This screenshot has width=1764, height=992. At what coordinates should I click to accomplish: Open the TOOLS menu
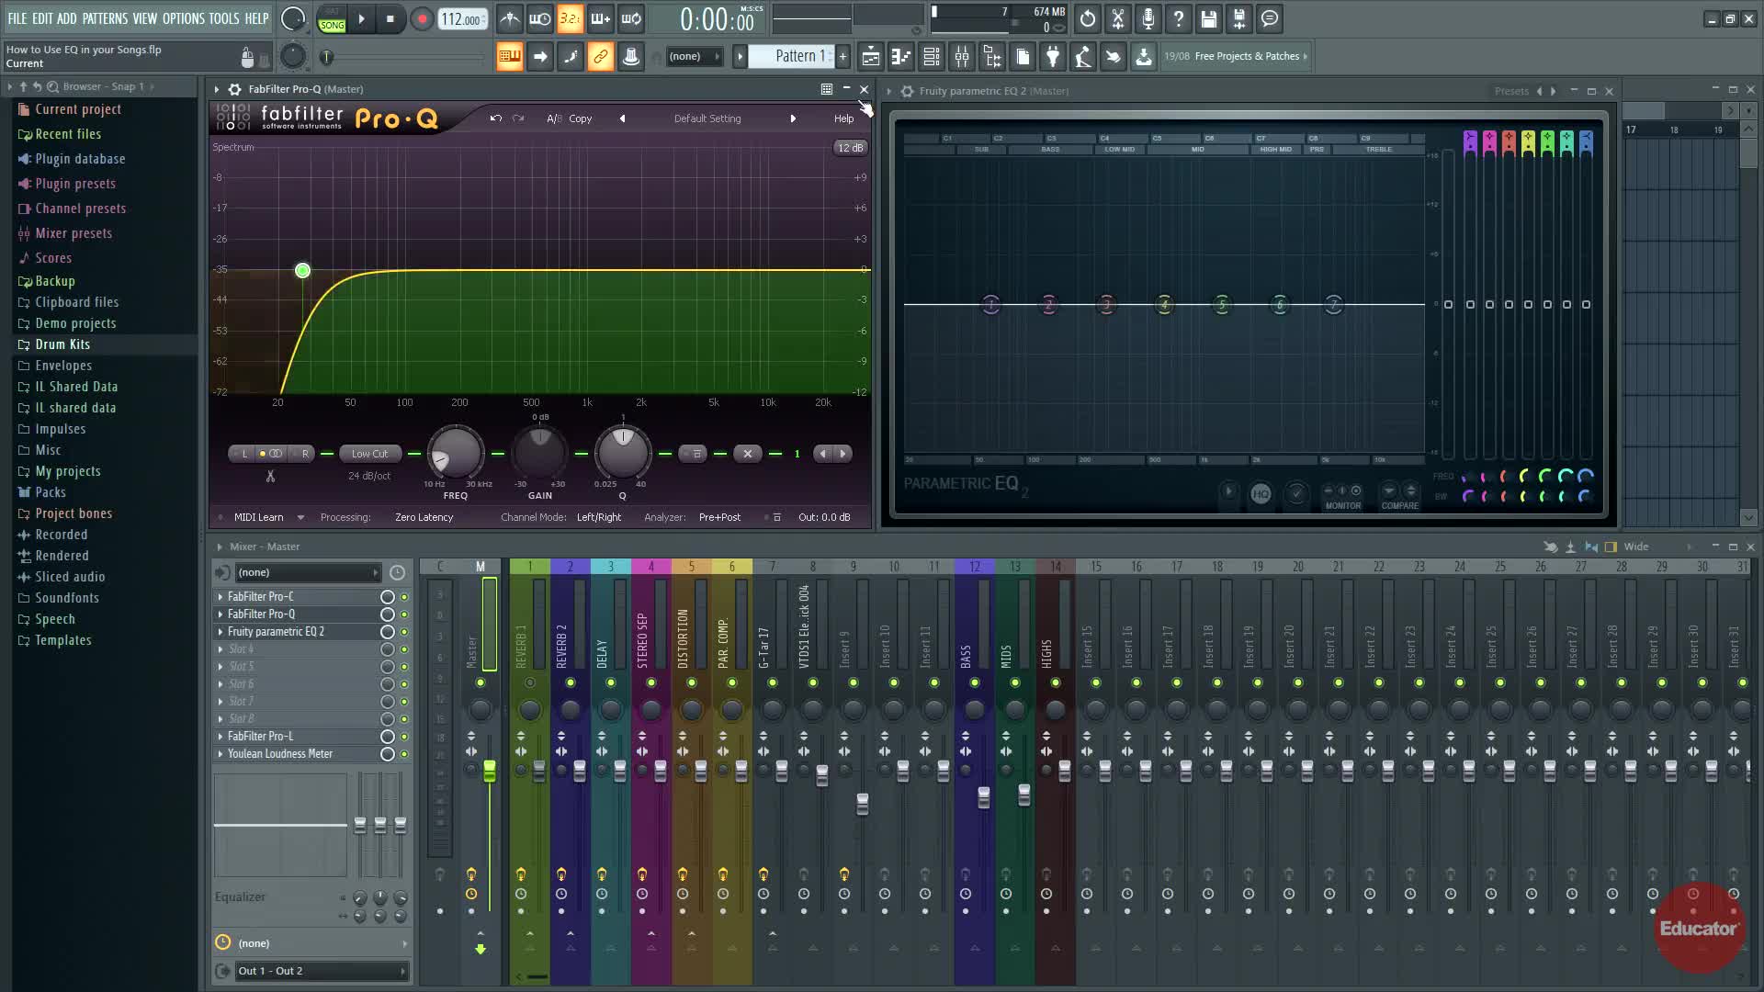coord(223,18)
